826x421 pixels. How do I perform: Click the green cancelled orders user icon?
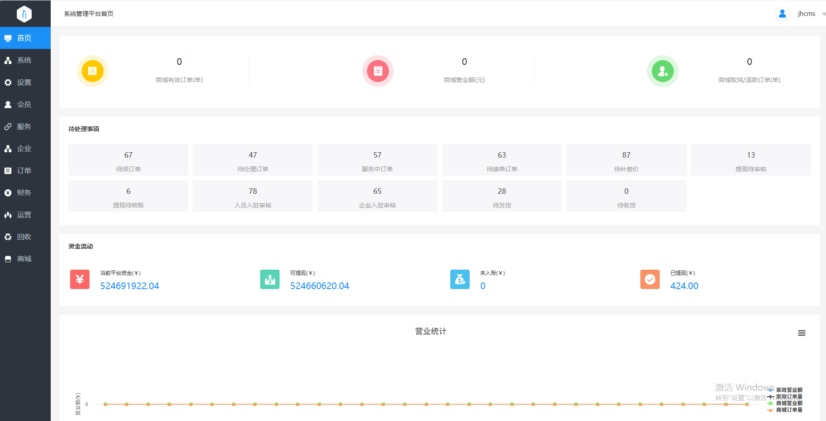(662, 71)
